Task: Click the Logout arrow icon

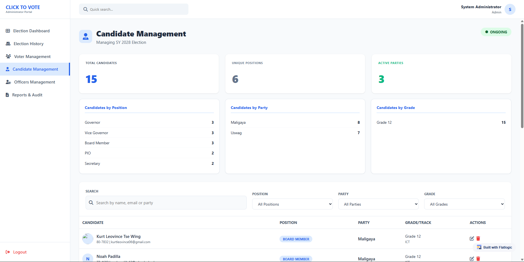Action: click(x=8, y=252)
